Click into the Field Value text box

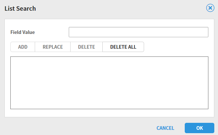pos(139,32)
